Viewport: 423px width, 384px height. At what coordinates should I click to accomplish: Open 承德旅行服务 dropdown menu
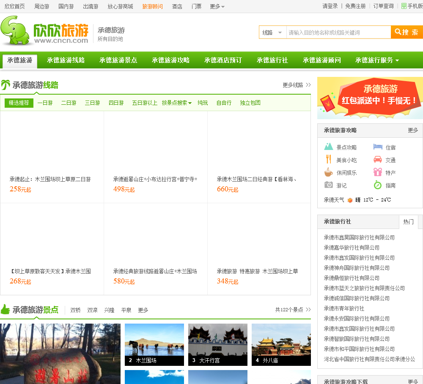[x=377, y=60]
